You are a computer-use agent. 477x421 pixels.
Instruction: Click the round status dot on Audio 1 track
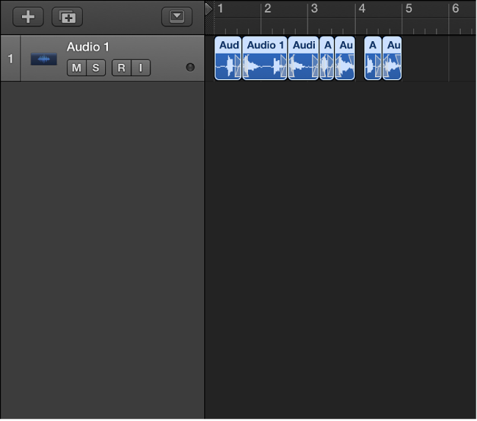coord(191,67)
